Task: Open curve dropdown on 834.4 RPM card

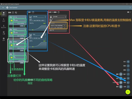Action: click(x=20, y=45)
